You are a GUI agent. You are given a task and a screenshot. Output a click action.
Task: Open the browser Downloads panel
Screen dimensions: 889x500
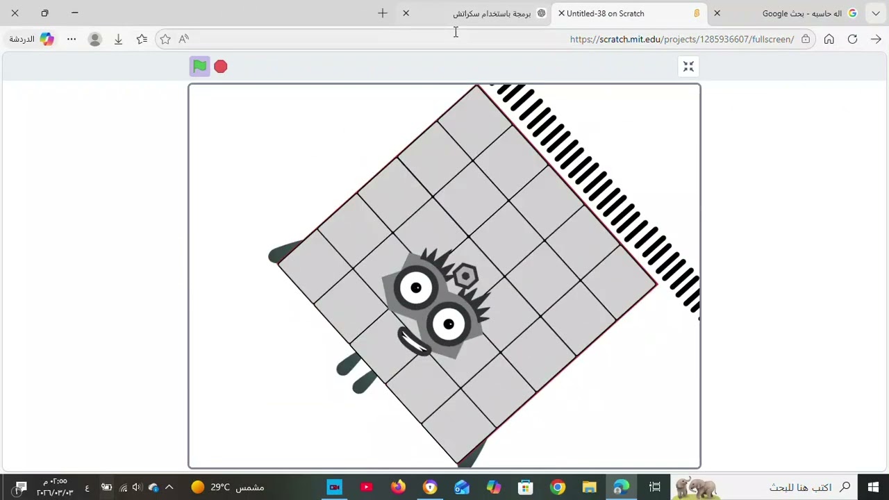[x=119, y=39]
